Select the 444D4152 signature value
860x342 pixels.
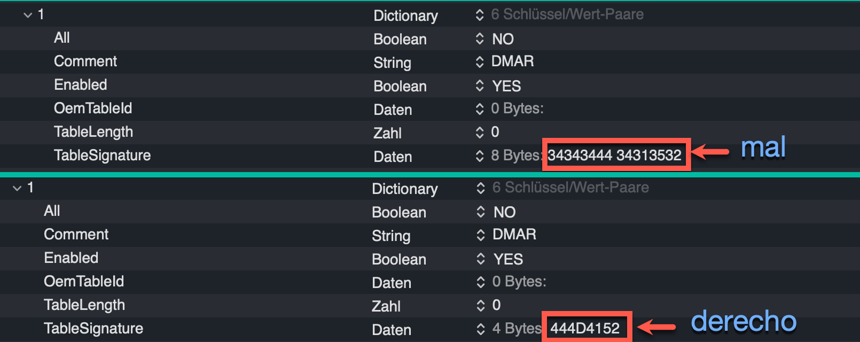pyautogui.click(x=585, y=329)
